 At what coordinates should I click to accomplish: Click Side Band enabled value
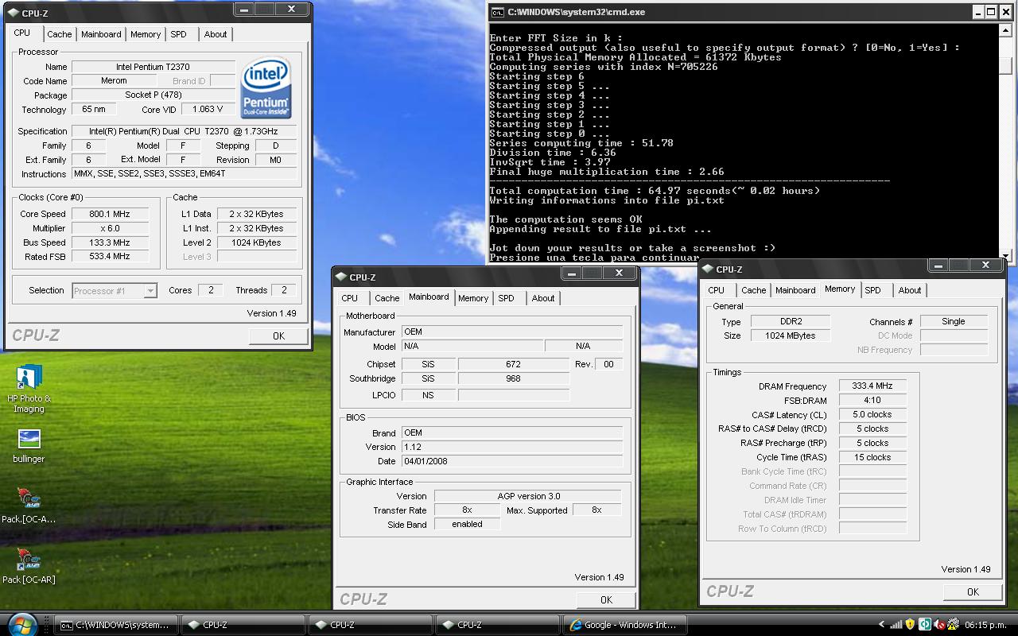pos(468,525)
